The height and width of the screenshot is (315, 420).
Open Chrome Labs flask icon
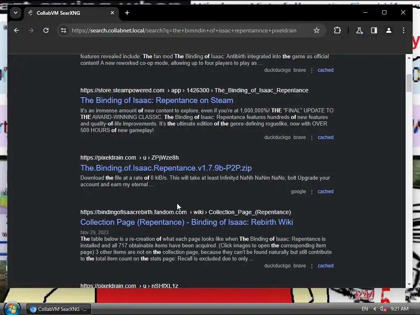(x=359, y=30)
